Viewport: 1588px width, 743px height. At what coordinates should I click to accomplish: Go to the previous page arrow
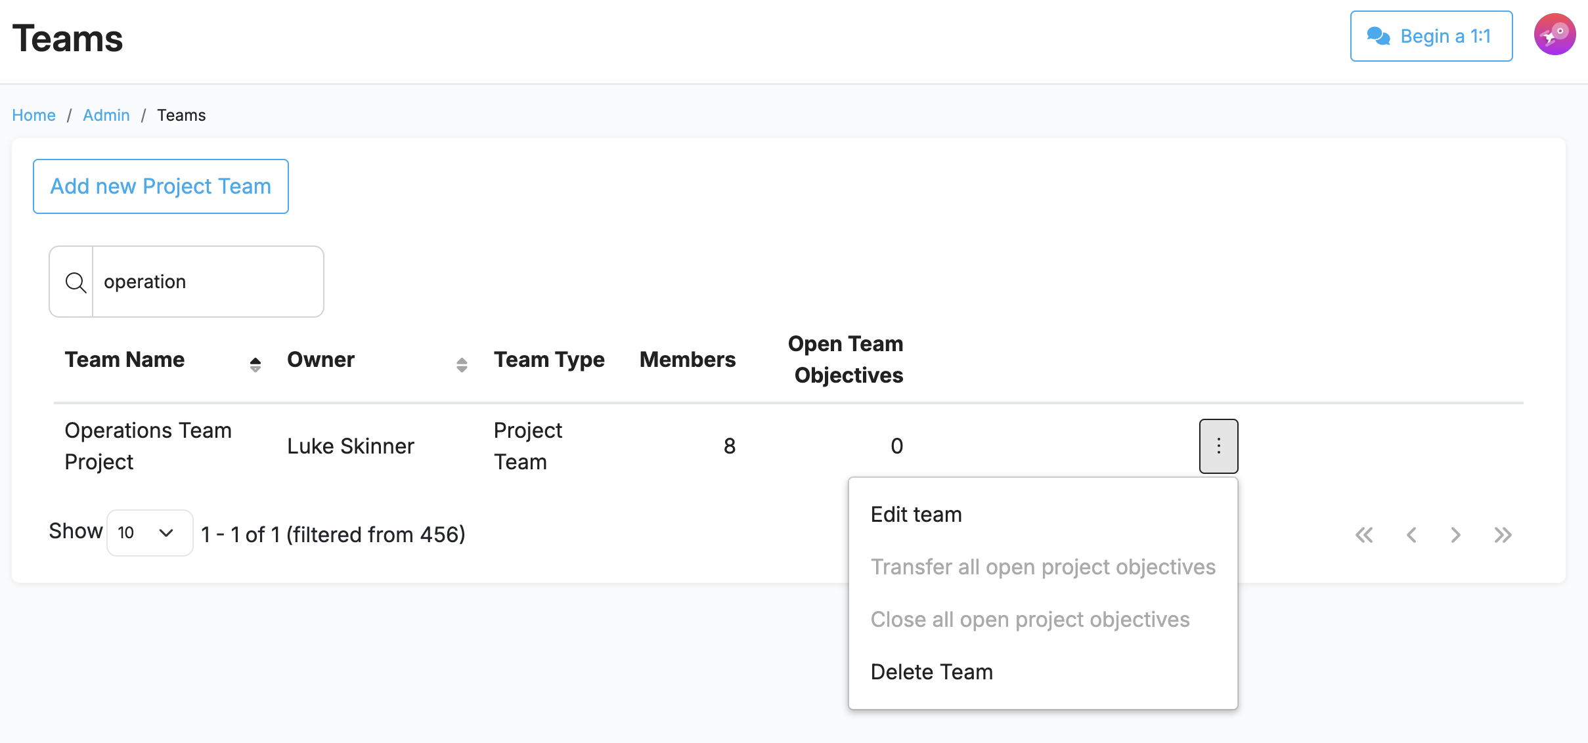1411,535
